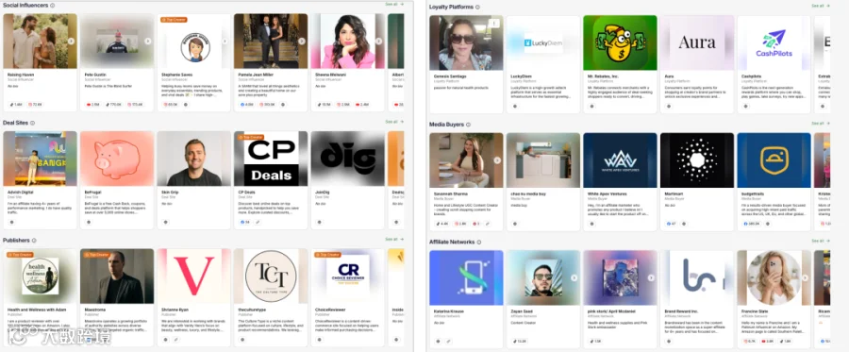Click the info icon beside Social Influencers
Screen dimensions: 849x352
(x=52, y=5)
